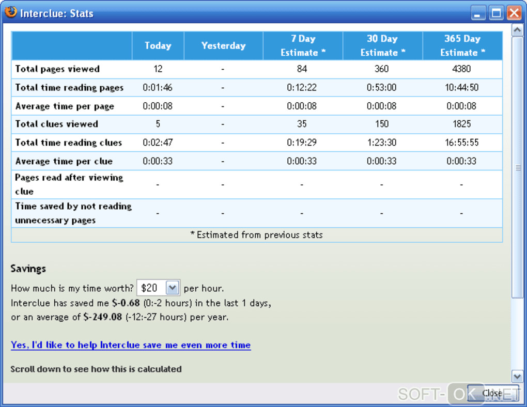Click the $-249.08 yearly average amount
Viewport: 527px width, 407px height.
(x=103, y=317)
